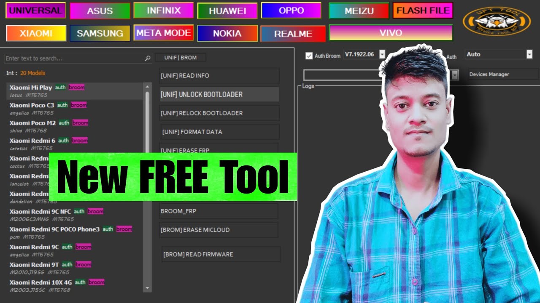
Task: Click the UFT Tool eagle logo
Action: (x=497, y=21)
